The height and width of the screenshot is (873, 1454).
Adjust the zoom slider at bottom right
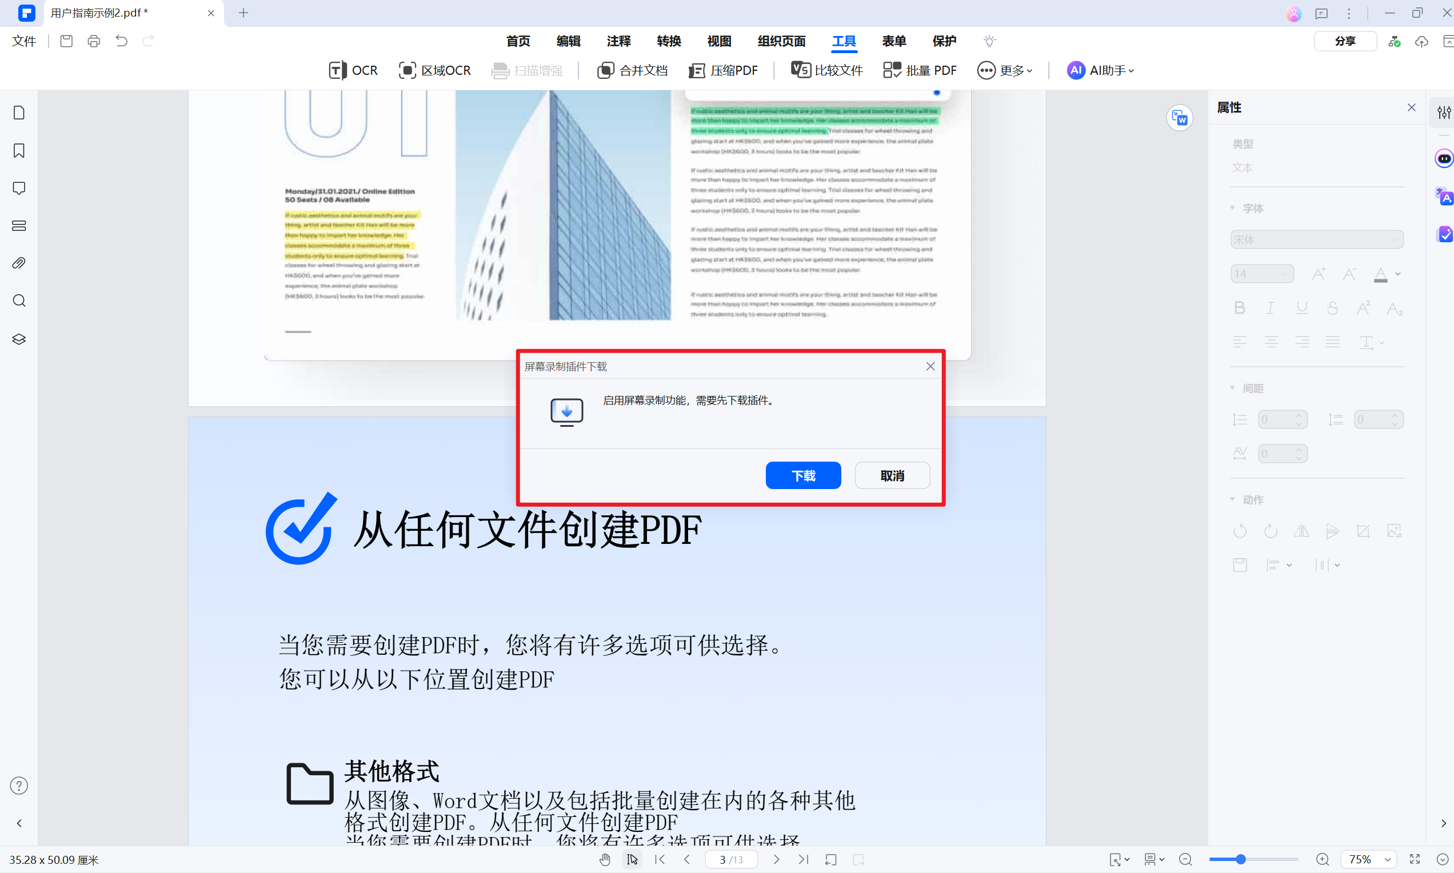(x=1240, y=859)
